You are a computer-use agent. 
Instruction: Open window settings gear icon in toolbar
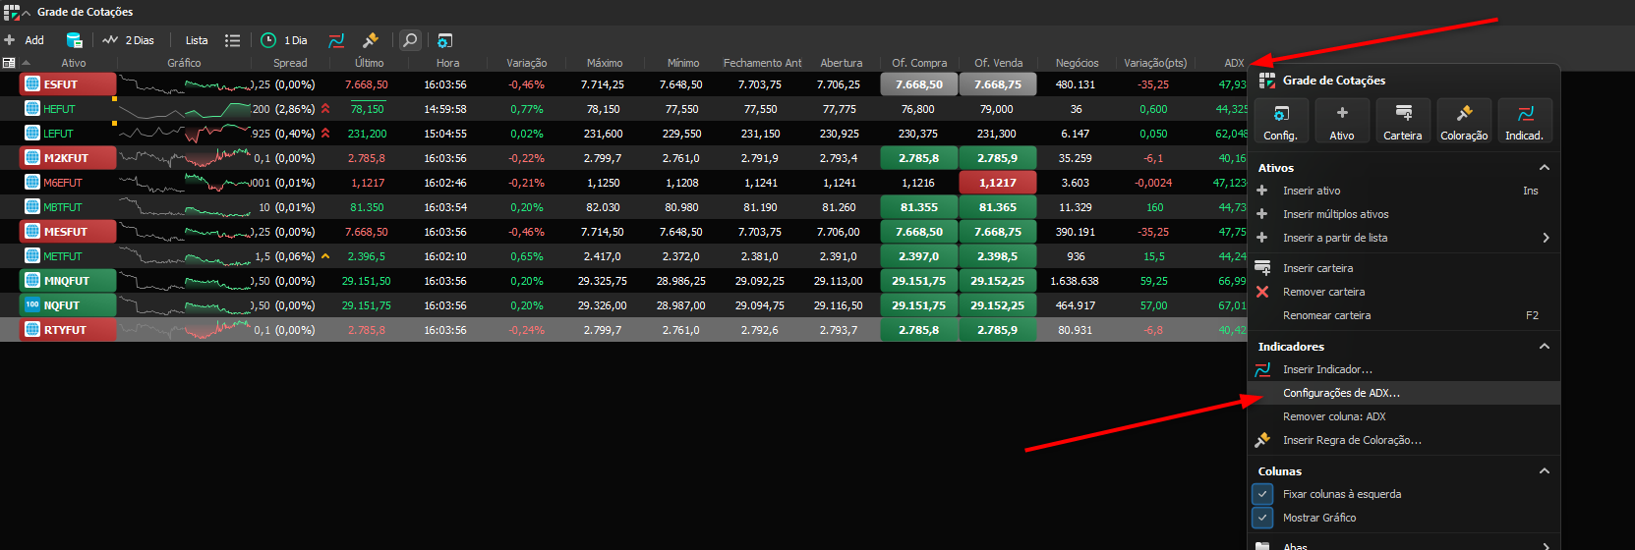coord(444,40)
